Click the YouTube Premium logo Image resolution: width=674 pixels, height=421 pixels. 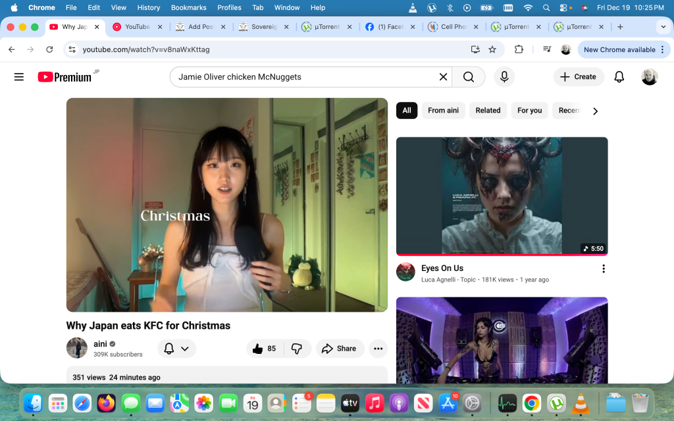pos(65,77)
